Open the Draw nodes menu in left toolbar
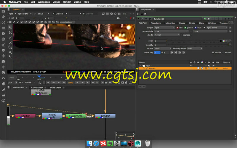This screenshot has height=148, width=237. click(3, 17)
